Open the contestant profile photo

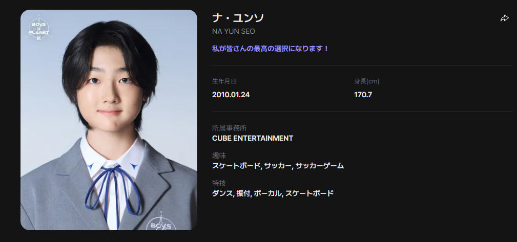[x=109, y=120]
